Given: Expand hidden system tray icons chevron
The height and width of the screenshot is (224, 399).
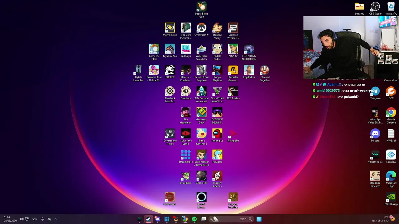Looking at the screenshot, I should tap(56, 219).
